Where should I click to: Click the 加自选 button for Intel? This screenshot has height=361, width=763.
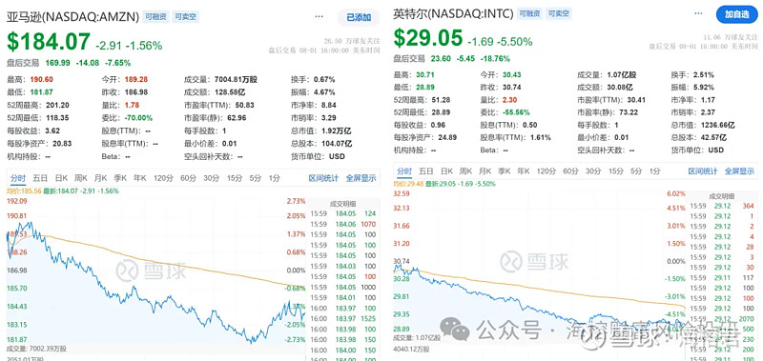point(736,14)
